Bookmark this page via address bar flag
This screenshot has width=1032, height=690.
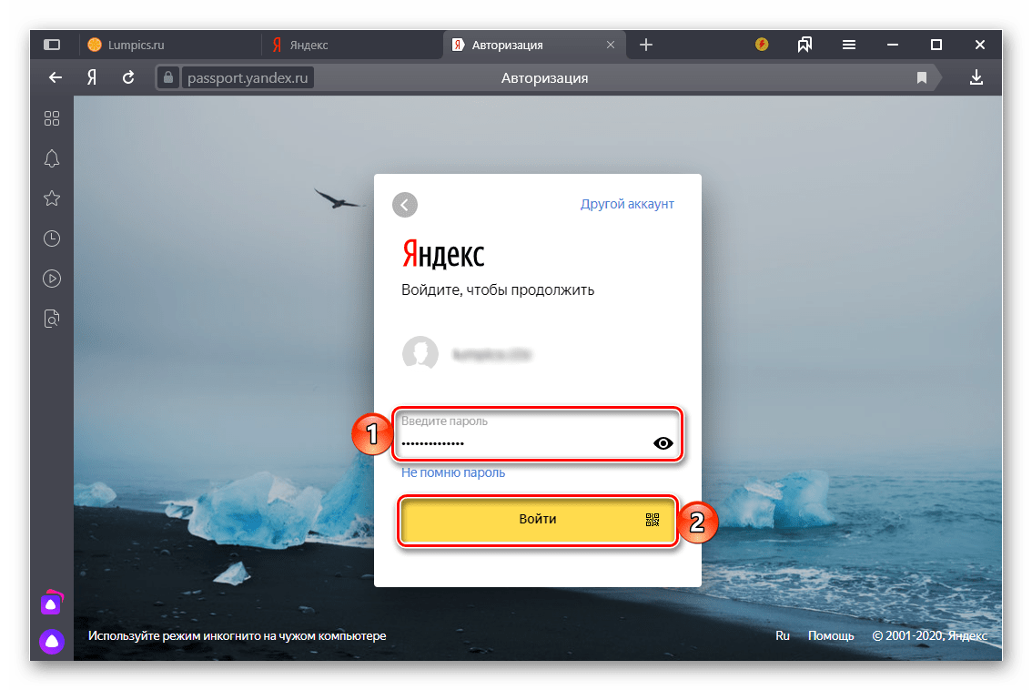click(x=922, y=78)
